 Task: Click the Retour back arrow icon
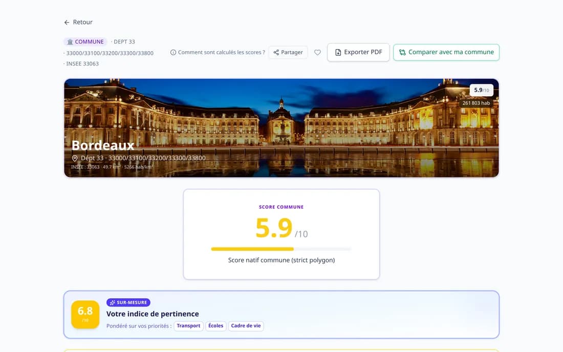pos(67,22)
